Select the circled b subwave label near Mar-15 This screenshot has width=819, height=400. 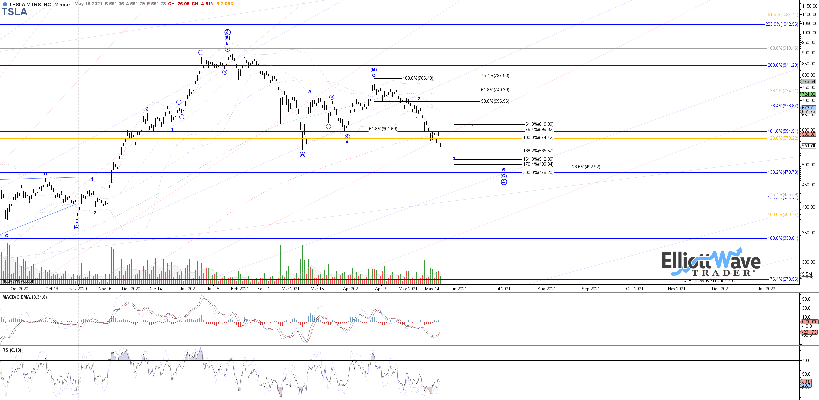[332, 97]
